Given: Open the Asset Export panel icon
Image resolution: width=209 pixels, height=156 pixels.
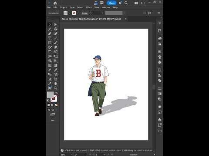Looking at the screenshot, I should [x=160, y=125].
